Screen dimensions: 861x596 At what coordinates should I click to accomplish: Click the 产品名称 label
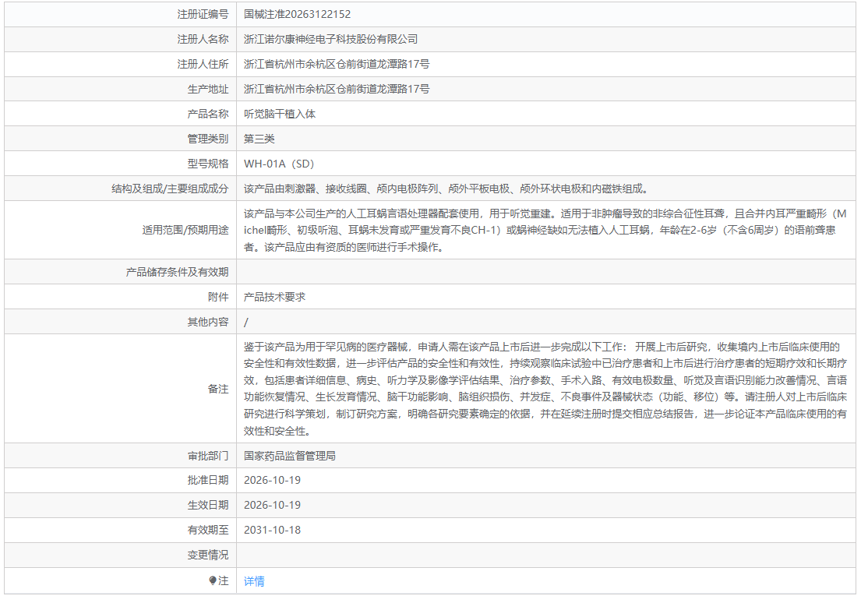[x=207, y=114]
